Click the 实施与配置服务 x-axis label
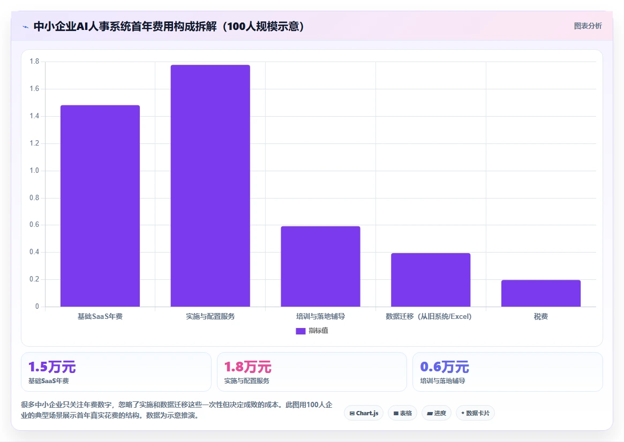The width and height of the screenshot is (624, 442). tap(210, 316)
